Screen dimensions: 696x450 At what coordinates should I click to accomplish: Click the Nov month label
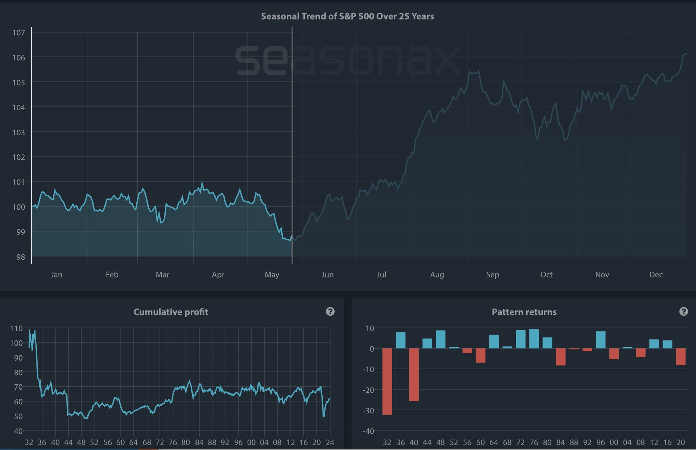coord(602,275)
